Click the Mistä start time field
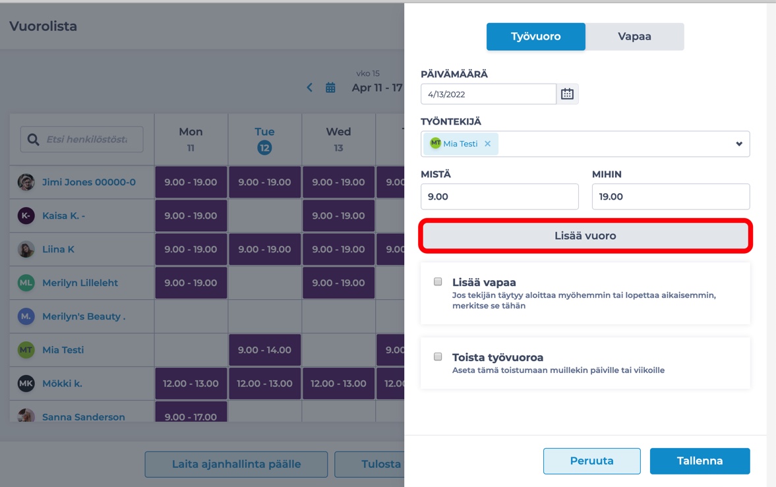 499,196
